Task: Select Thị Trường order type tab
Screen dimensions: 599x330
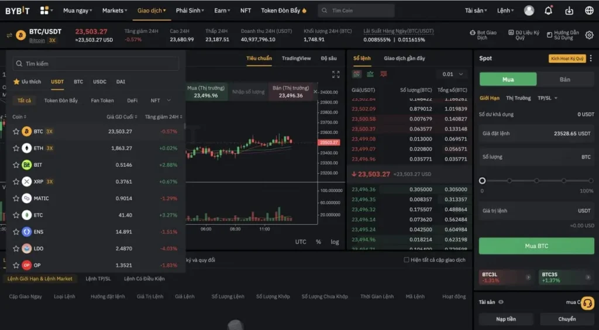Action: (x=518, y=98)
